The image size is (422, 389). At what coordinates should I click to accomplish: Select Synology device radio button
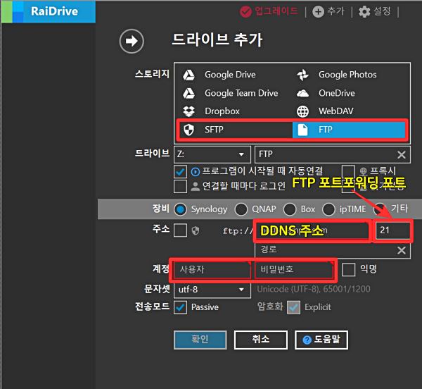click(x=180, y=209)
